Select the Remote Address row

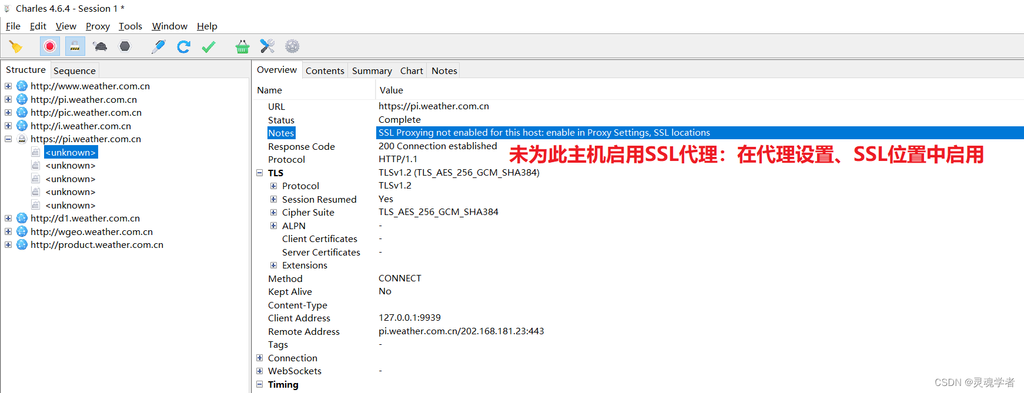(638, 331)
